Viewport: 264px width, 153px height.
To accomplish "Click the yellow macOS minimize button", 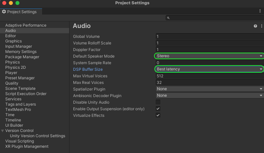I will (x=11, y=3).
